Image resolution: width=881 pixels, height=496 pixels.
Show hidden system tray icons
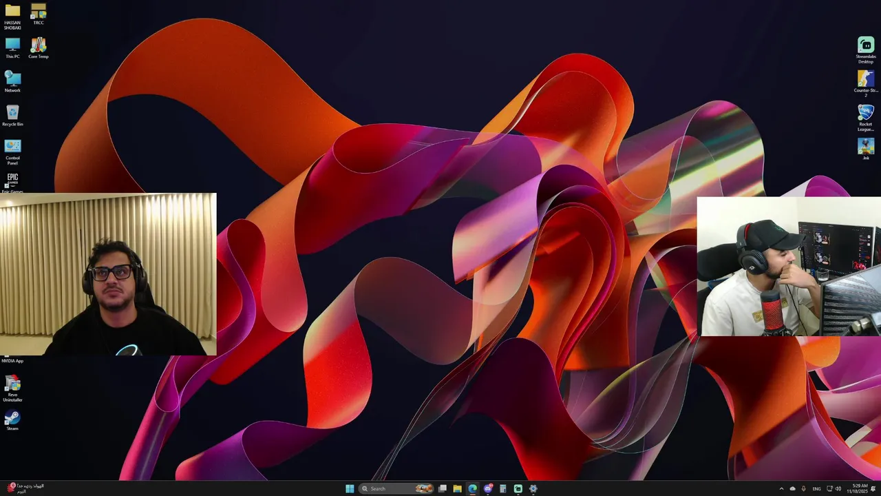point(781,488)
